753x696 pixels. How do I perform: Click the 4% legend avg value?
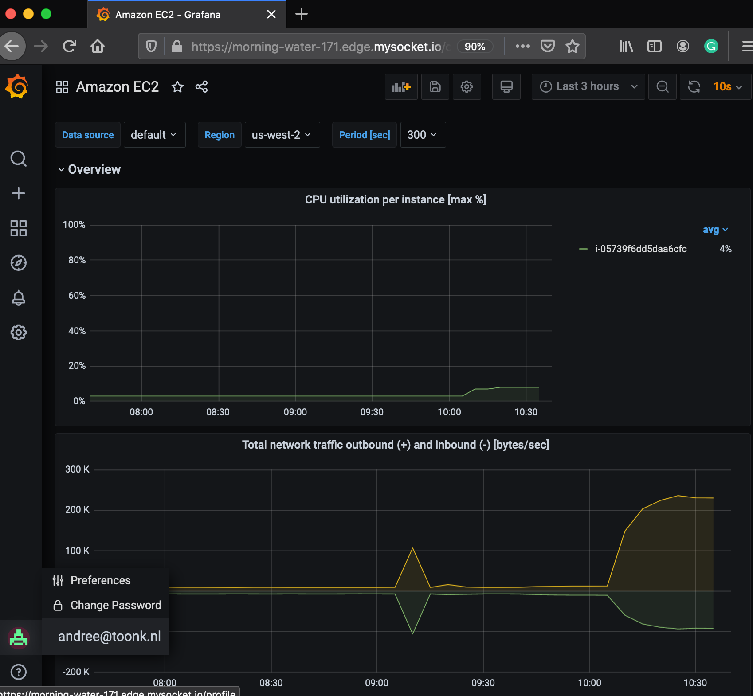tap(726, 249)
